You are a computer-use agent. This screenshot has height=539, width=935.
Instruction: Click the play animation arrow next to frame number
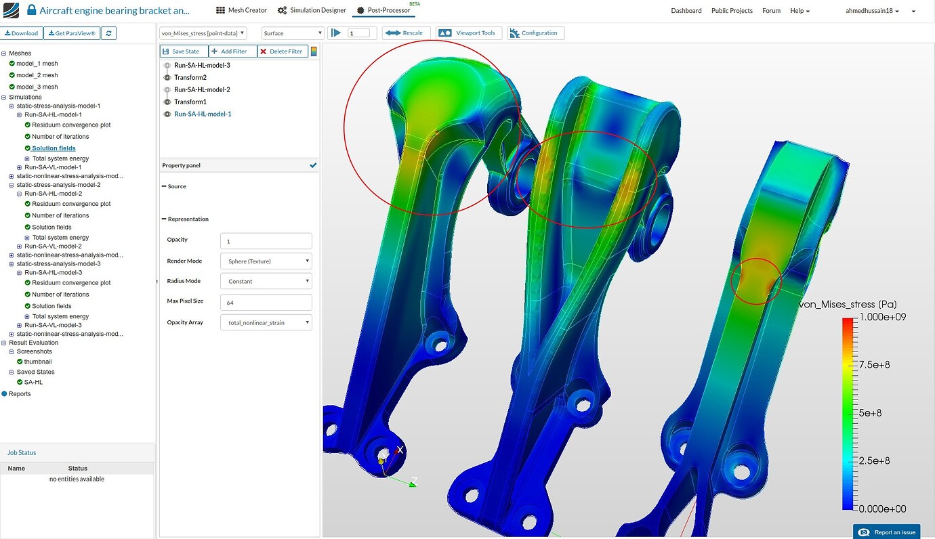pyautogui.click(x=336, y=32)
